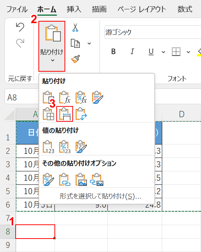Open the Borders dropdown arrow
The height and width of the screenshot is (252, 201).
188,52
